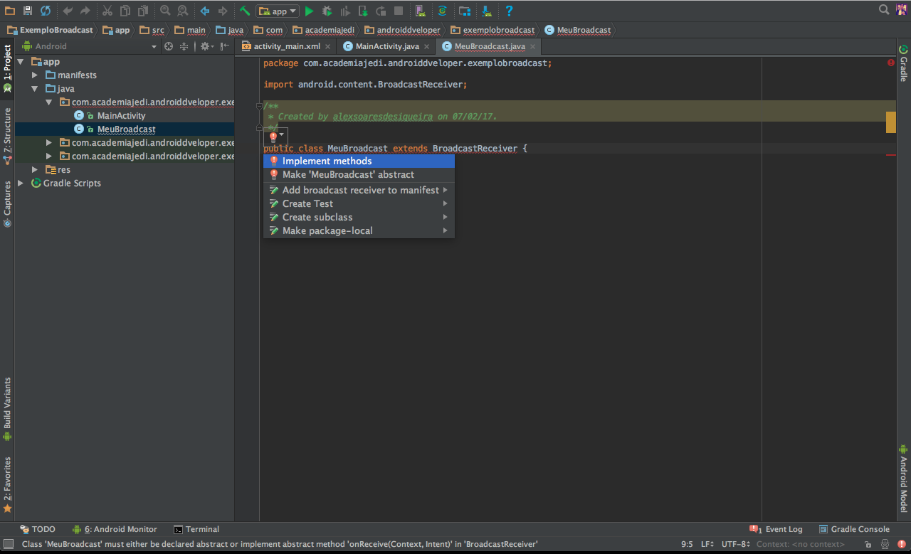Viewport: 911px width, 554px height.
Task: Select 'Implement methods' from the popup menu
Action: [327, 161]
